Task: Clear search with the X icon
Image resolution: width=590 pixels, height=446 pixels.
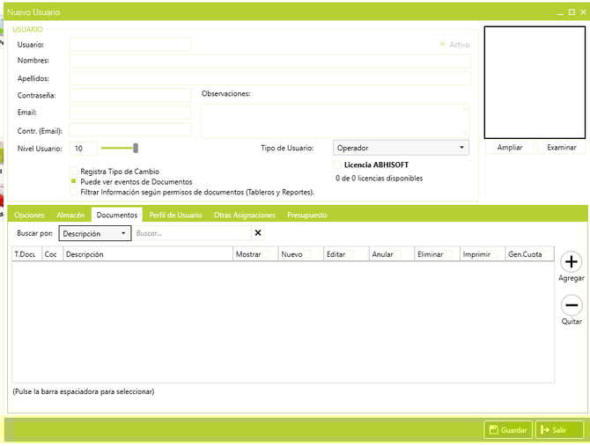Action: tap(258, 233)
